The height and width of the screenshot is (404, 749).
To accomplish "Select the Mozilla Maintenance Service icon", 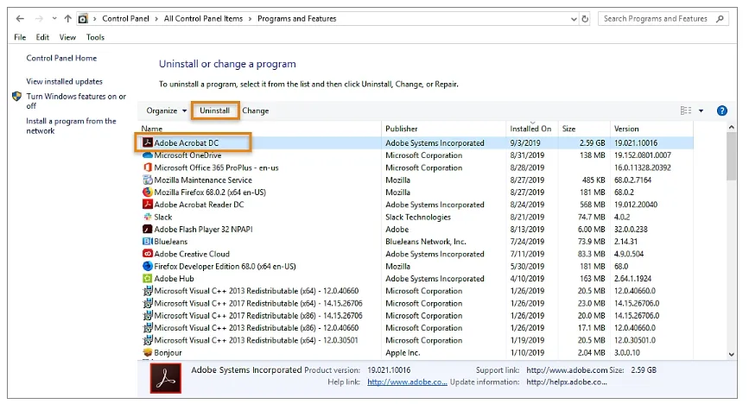I will 148,180.
